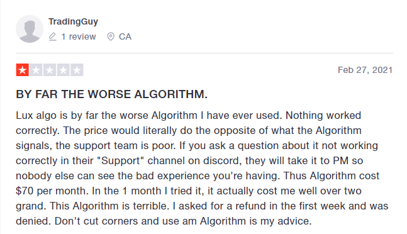Click the last line starting with "denied."
Image resolution: width=407 pixels, height=234 pixels.
click(x=164, y=221)
